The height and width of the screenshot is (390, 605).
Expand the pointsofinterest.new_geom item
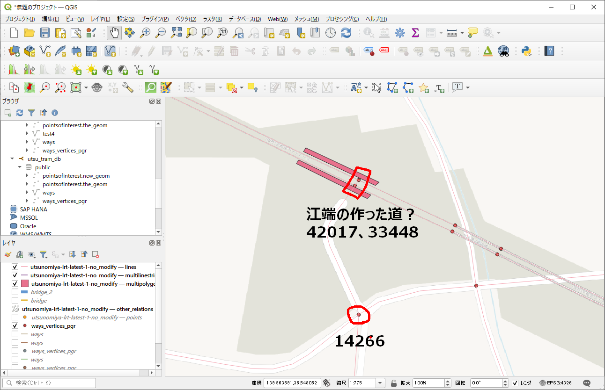click(27, 176)
